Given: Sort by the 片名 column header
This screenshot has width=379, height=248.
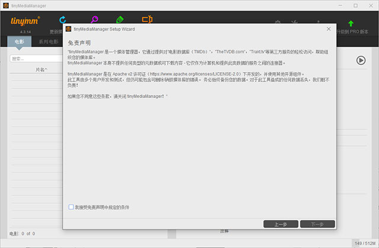Looking at the screenshot, I should [x=41, y=70].
